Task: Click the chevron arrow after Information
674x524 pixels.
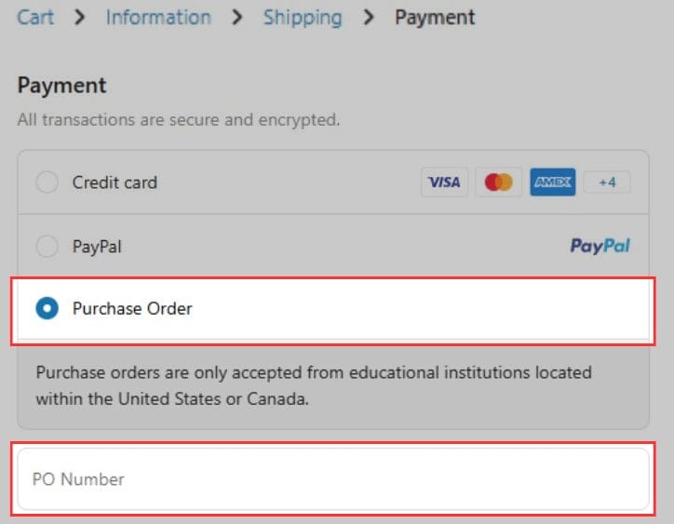Action: click(236, 18)
